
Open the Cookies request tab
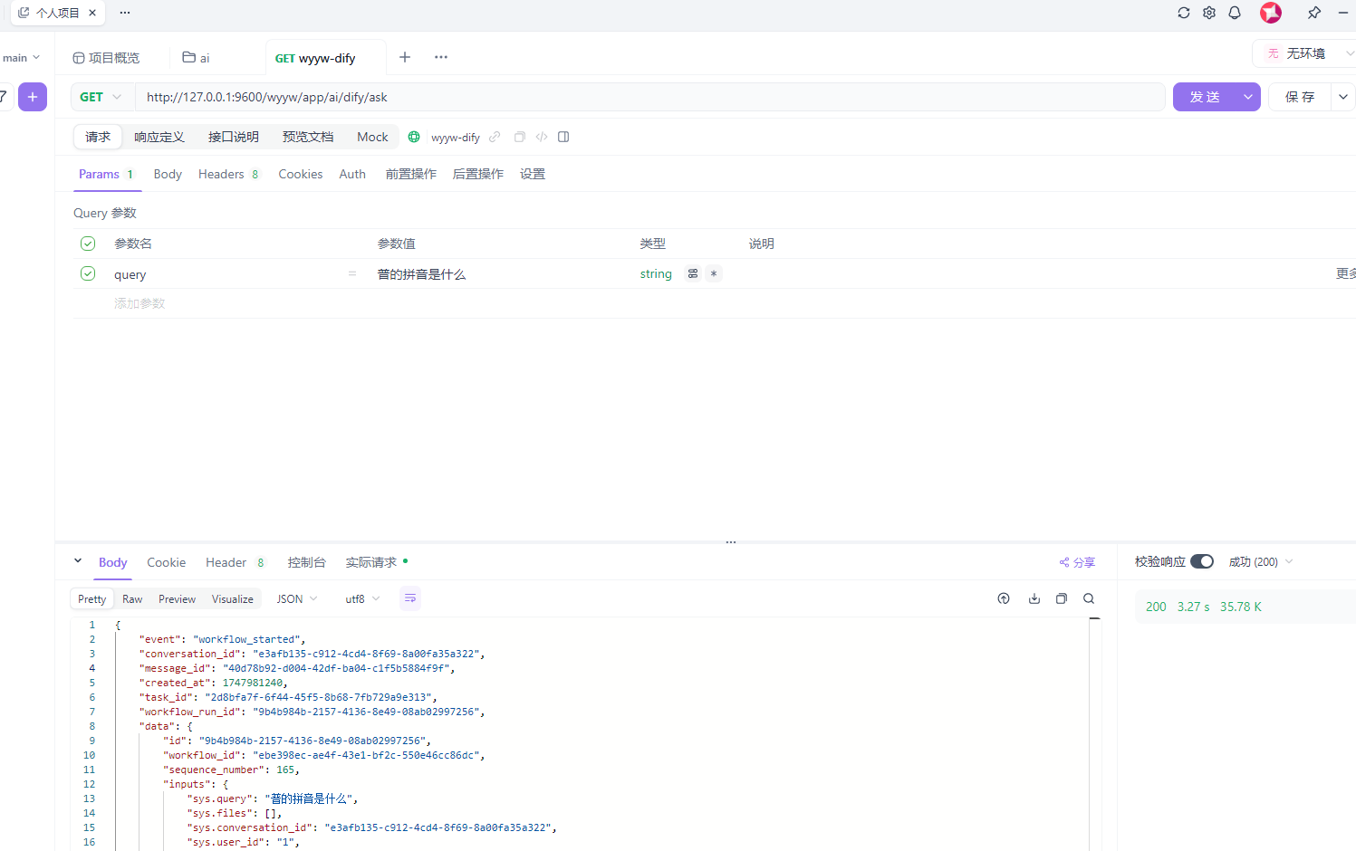[x=301, y=174]
